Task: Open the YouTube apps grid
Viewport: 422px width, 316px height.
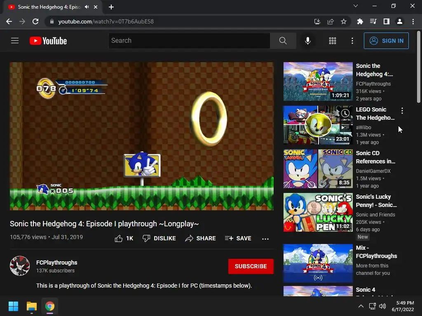Action: (x=333, y=41)
